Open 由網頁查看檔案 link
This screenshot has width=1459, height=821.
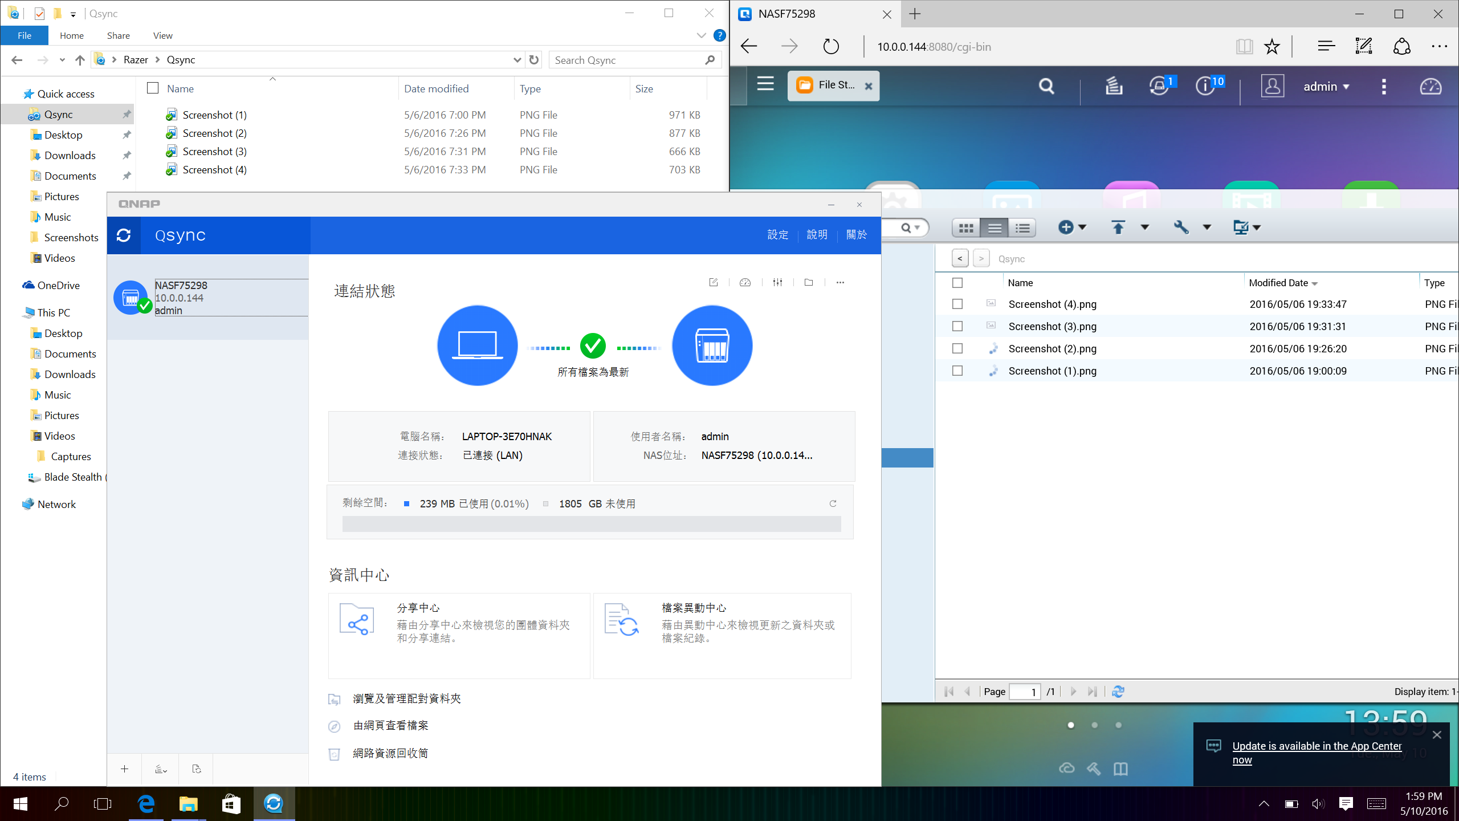click(x=390, y=725)
